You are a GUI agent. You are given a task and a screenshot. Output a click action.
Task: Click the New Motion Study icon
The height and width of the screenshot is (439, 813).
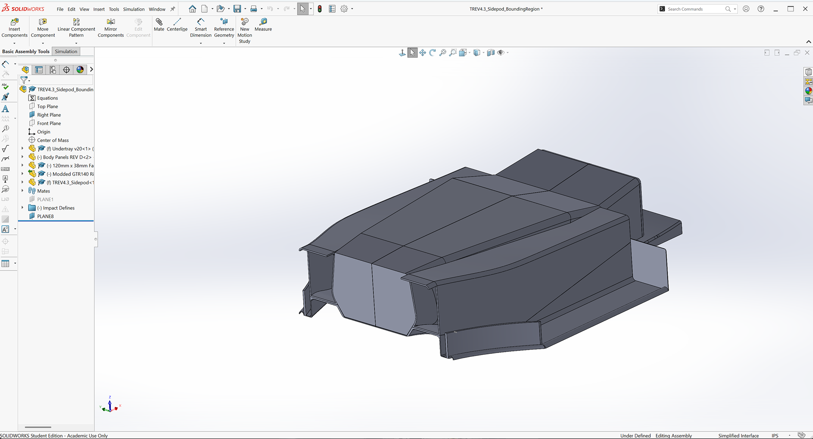244,23
